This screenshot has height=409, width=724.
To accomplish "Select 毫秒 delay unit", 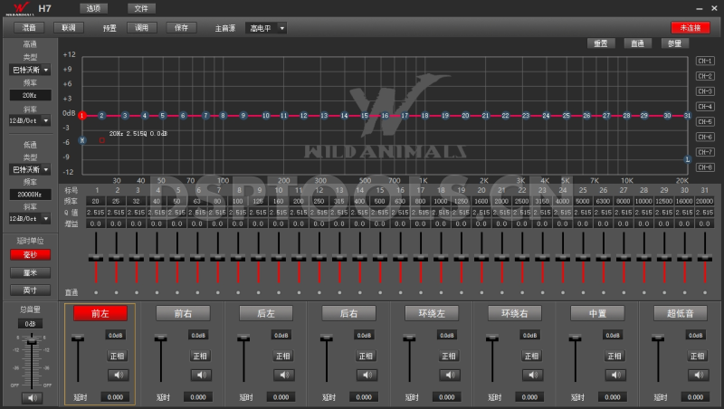I will [x=30, y=255].
